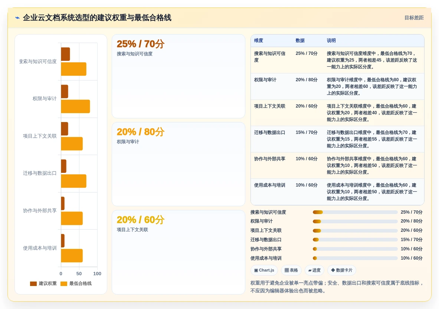Click the 使用成本与培训 最低合格线 chart bar
Viewport: 439px width, 309px height.
pos(72,256)
